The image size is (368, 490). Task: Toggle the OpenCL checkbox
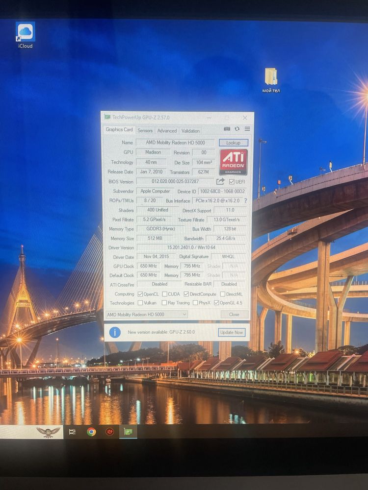tap(140, 294)
